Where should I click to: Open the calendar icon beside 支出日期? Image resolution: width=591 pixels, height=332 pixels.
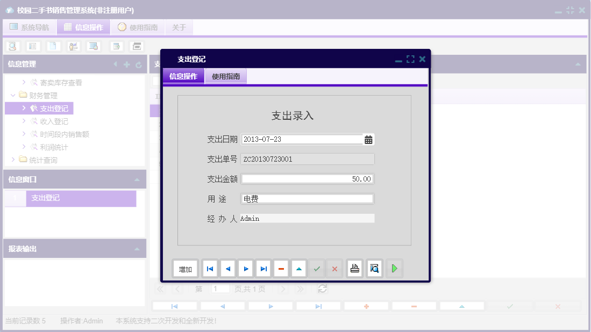tap(368, 139)
